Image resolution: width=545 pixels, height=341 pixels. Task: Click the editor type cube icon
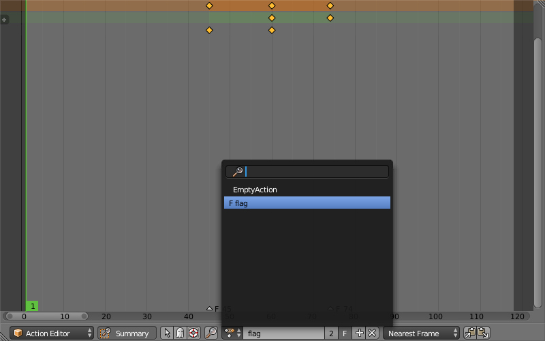point(18,333)
